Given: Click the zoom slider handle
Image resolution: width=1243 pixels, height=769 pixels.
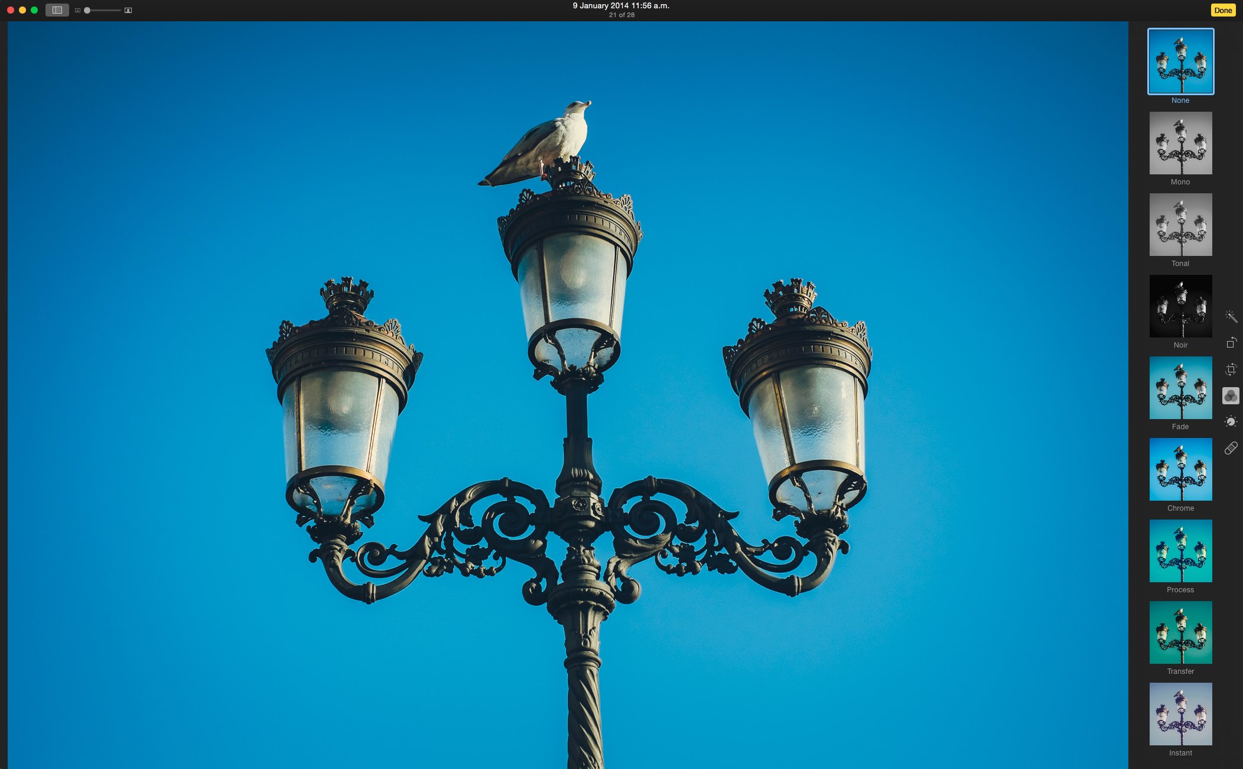Looking at the screenshot, I should (87, 11).
